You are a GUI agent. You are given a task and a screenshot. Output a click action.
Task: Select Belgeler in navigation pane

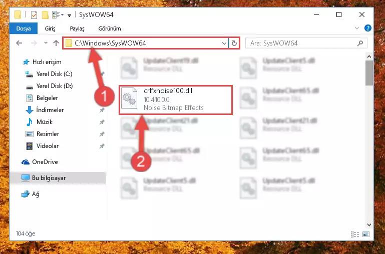47,98
